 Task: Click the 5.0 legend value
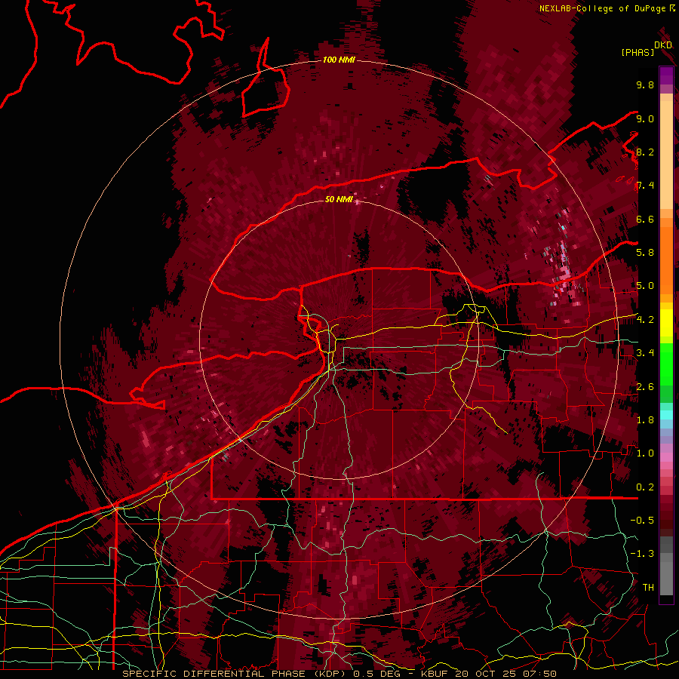tap(645, 286)
